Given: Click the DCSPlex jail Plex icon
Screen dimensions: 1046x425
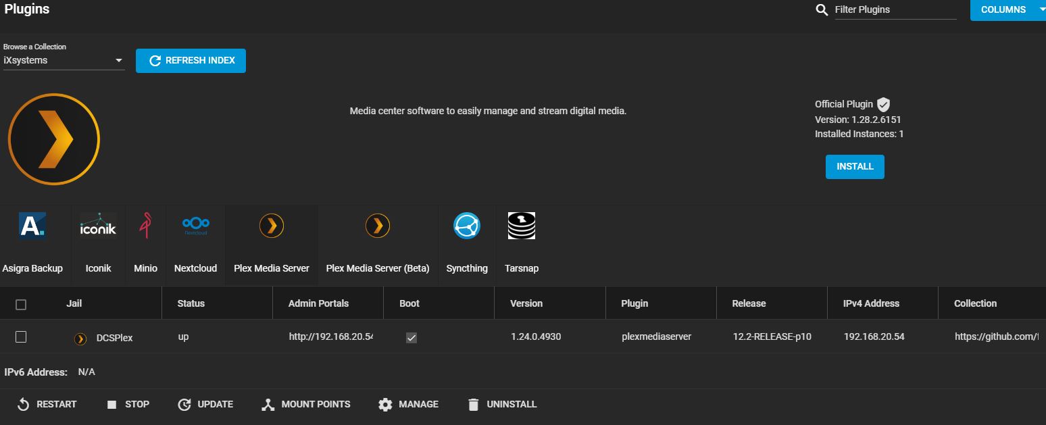Looking at the screenshot, I should [80, 339].
